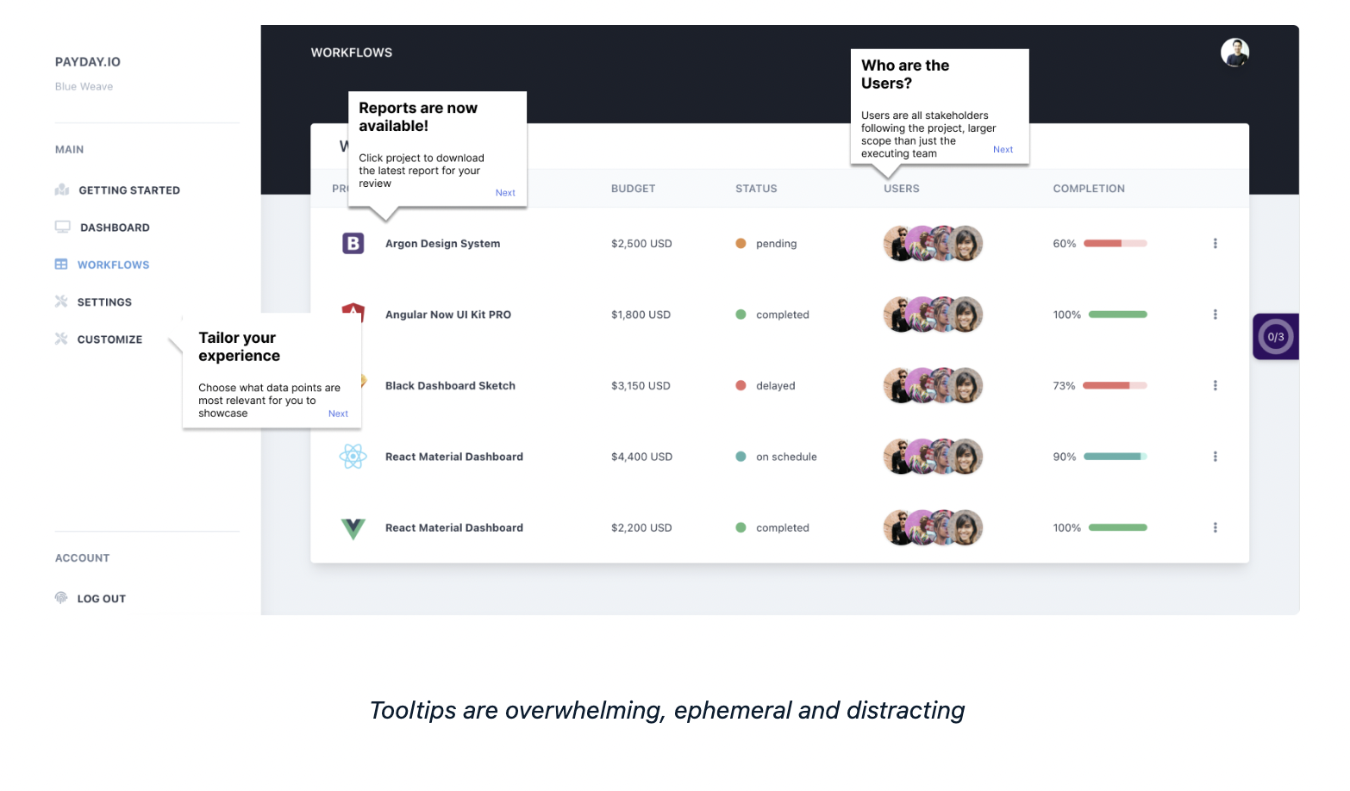Select the Getting Started people icon
This screenshot has height=791, width=1350.
[61, 190]
